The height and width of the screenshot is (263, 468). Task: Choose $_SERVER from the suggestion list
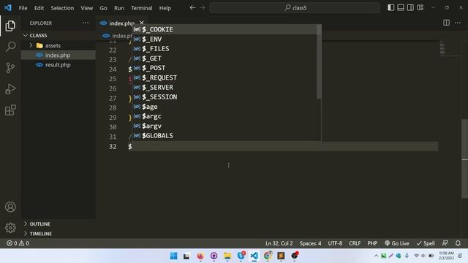coord(224,88)
